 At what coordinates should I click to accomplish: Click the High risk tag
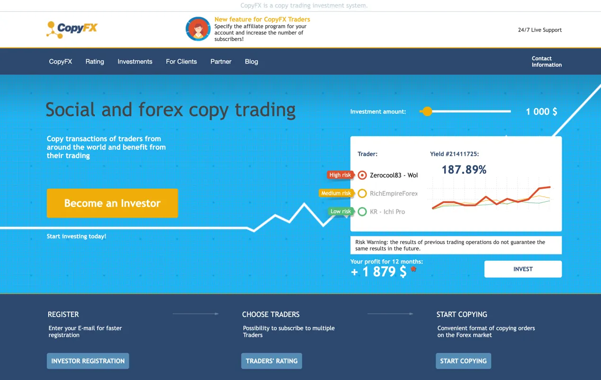340,175
